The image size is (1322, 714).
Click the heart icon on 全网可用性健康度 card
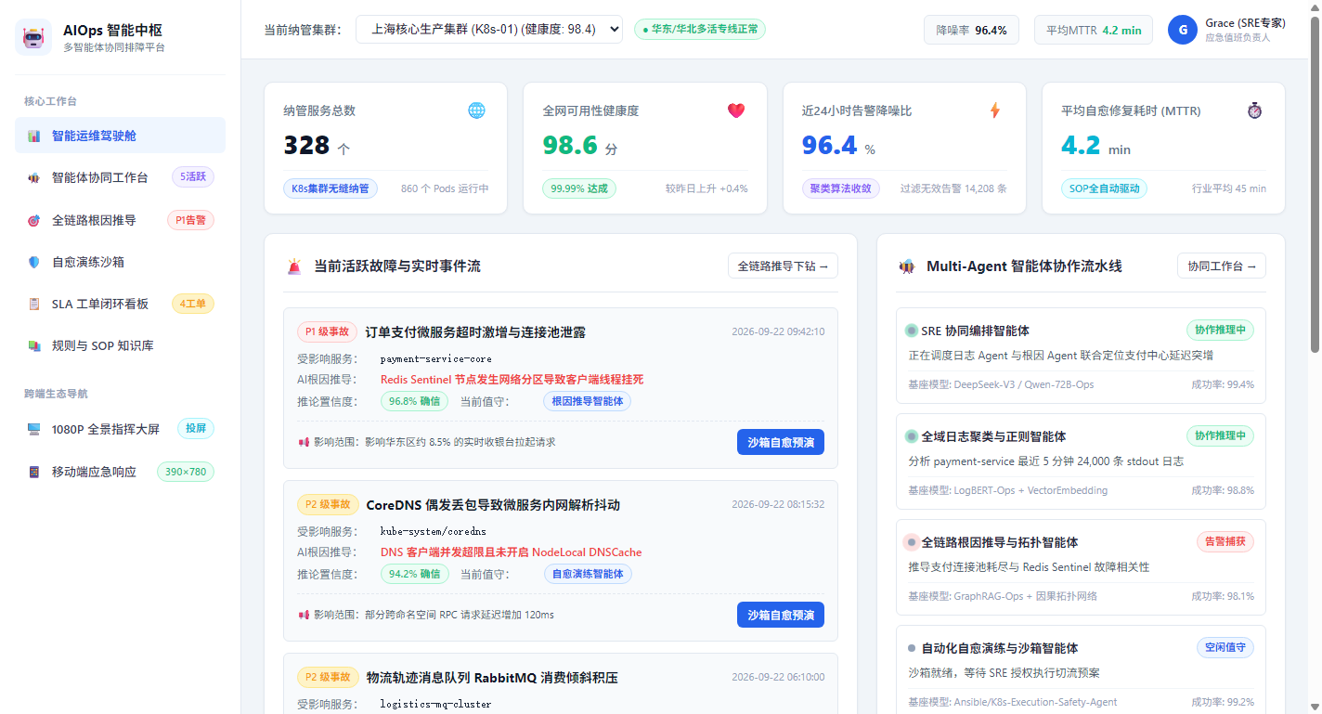[736, 110]
